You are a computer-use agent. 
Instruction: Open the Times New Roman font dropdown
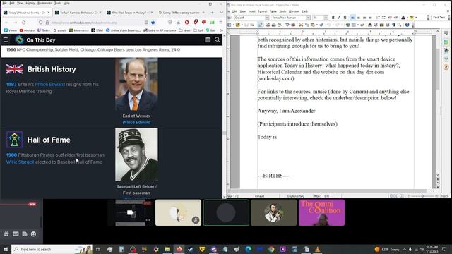(x=308, y=18)
